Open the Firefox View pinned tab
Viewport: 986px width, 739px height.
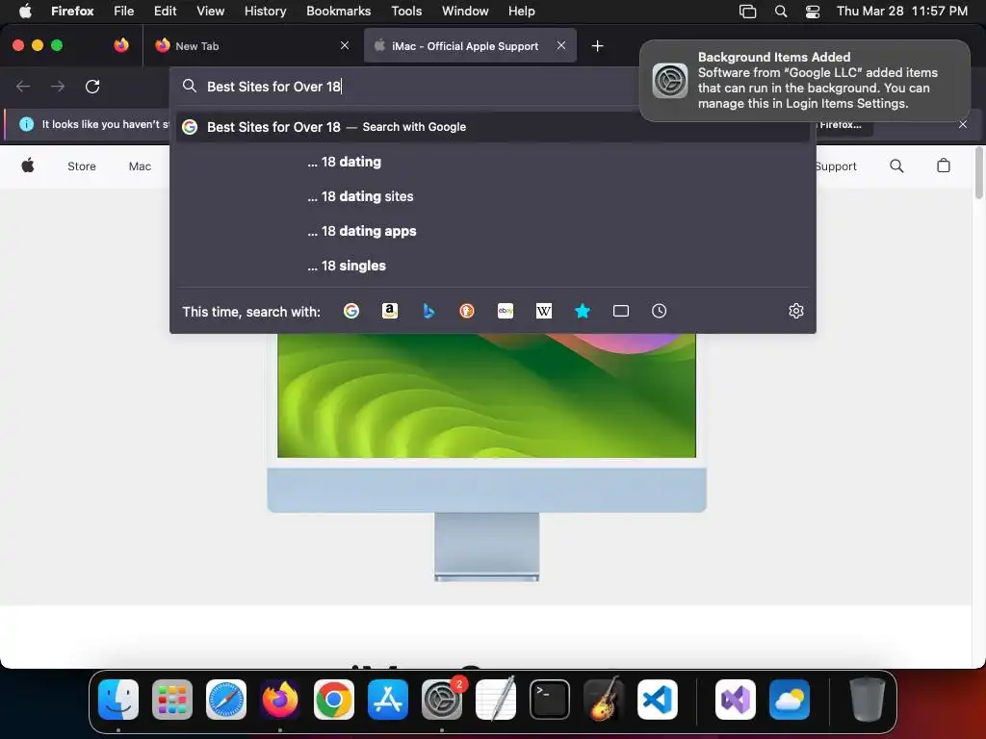[121, 45]
